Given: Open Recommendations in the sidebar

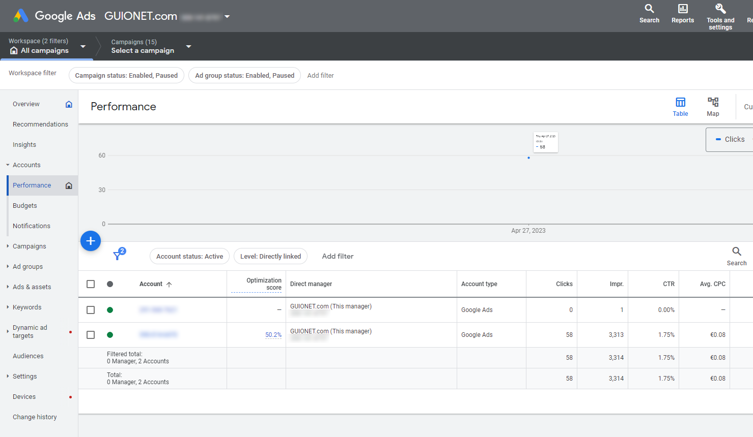Looking at the screenshot, I should click(x=40, y=124).
